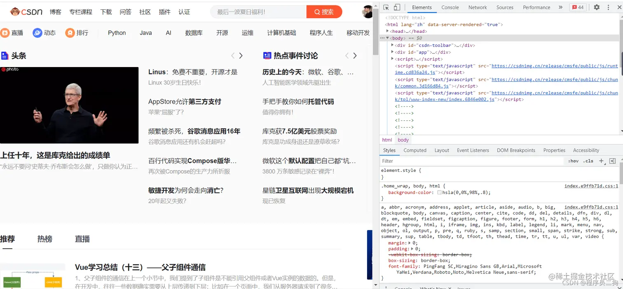Image resolution: width=623 pixels, height=289 pixels.
Task: Click the 专栏课程 nav link
Action: [x=81, y=12]
